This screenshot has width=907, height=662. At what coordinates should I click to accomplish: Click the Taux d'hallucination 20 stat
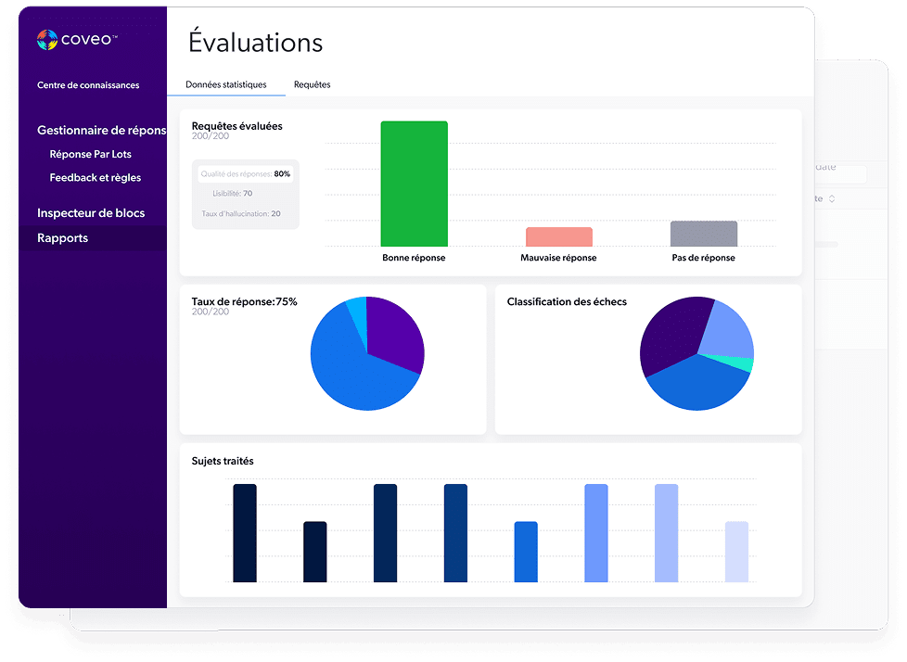[240, 213]
